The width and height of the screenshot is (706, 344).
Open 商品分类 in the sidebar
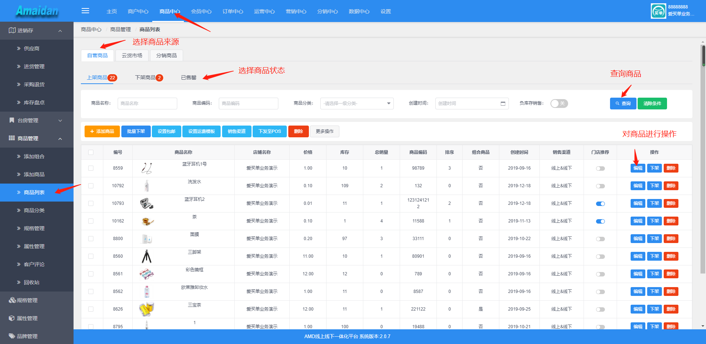click(34, 210)
